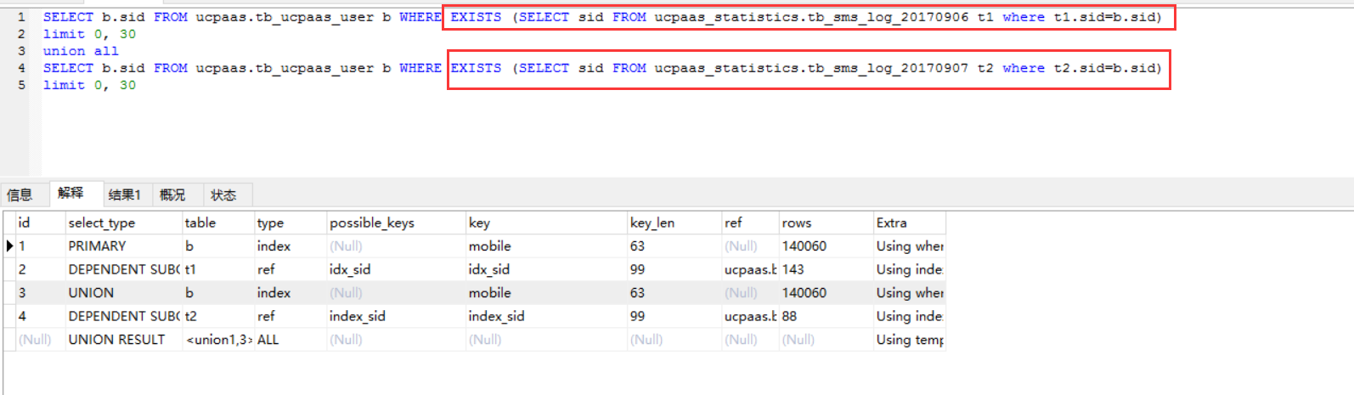This screenshot has height=395, width=1354.
Task: Click index_sid in the key column
Action: 546,316
